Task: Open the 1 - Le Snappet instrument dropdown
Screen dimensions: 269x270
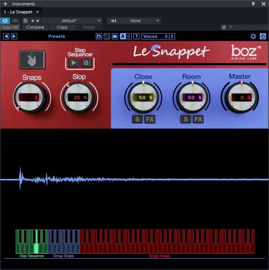Action: 21,12
